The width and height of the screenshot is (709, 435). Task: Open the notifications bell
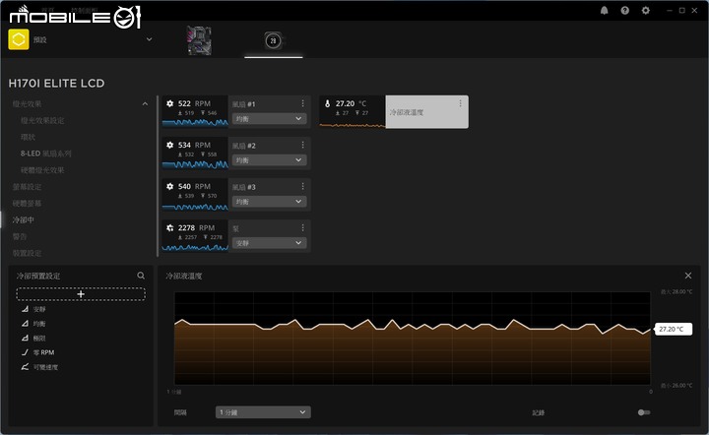tap(604, 11)
